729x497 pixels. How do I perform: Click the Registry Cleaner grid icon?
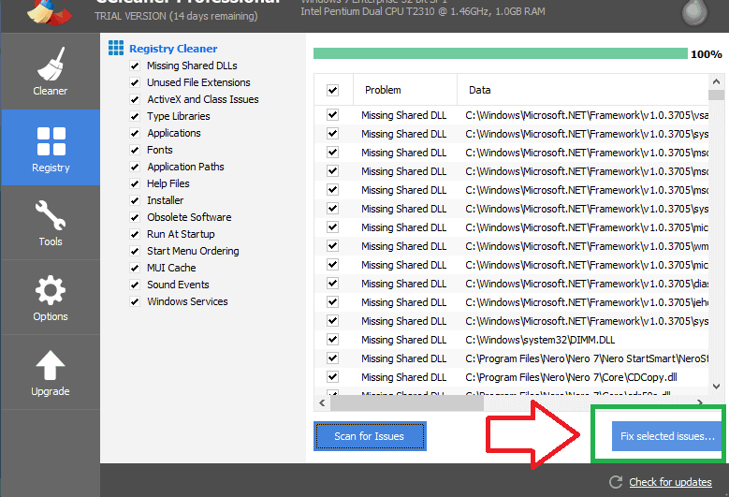pyautogui.click(x=116, y=48)
